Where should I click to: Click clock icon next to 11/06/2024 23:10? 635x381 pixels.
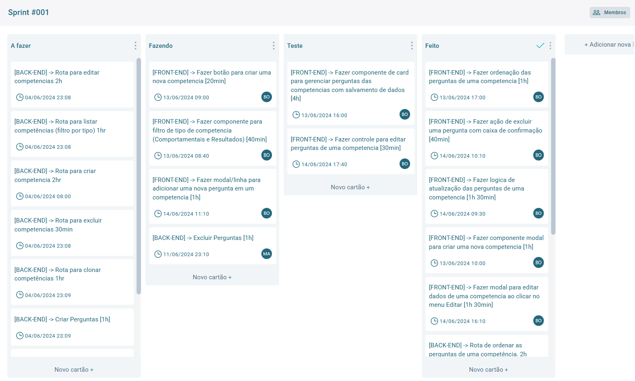tap(158, 255)
